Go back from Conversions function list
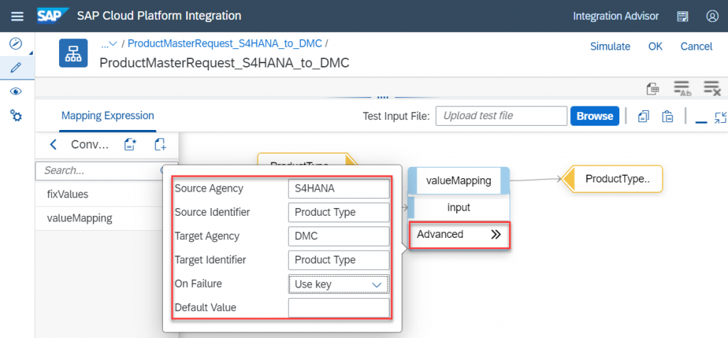The width and height of the screenshot is (728, 338). (53, 145)
